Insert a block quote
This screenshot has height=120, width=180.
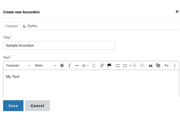pos(150,65)
